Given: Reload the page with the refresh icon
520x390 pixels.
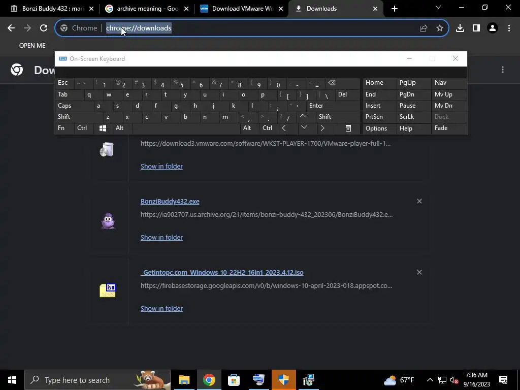Looking at the screenshot, I should click(44, 28).
